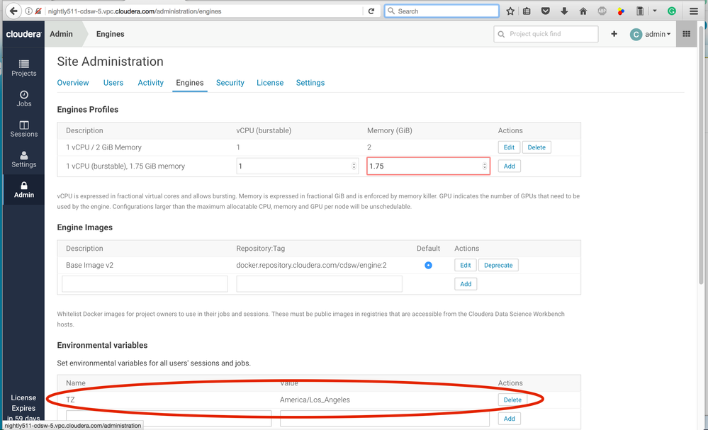Edit the 1 vCPU / 2 GiB profile

point(509,147)
